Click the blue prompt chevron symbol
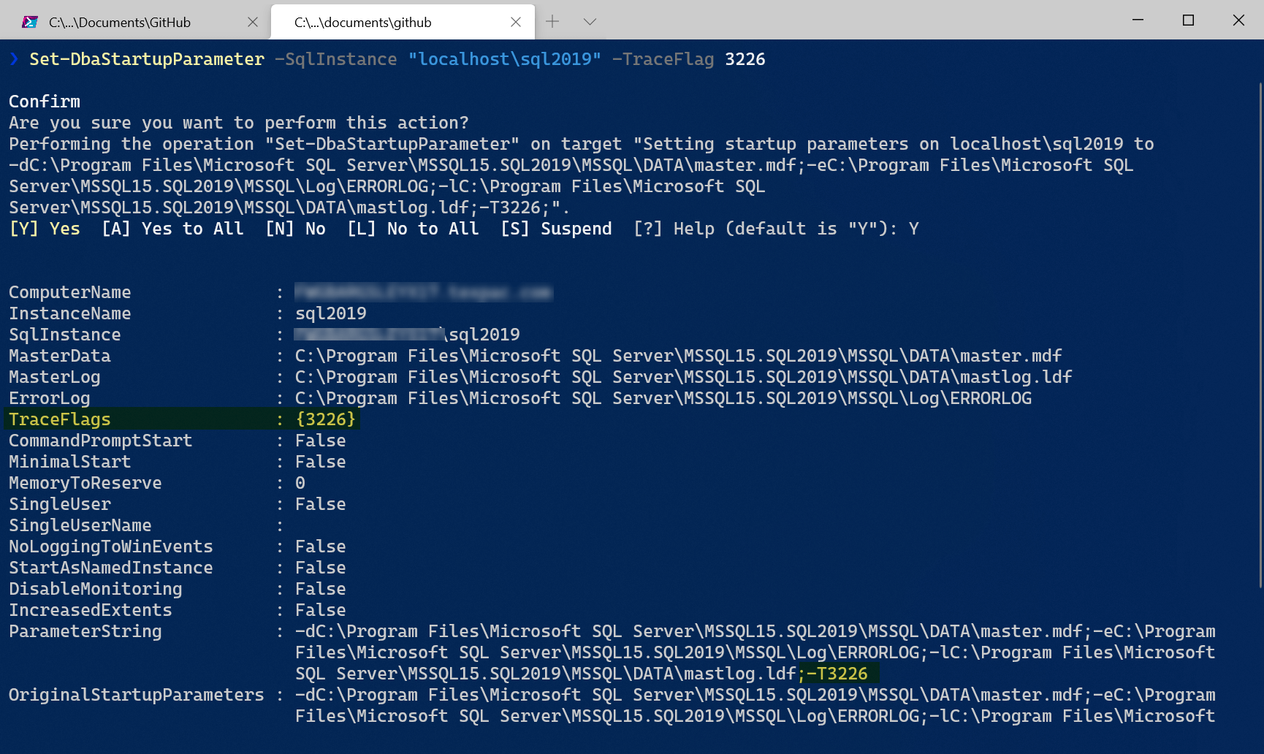 (14, 59)
